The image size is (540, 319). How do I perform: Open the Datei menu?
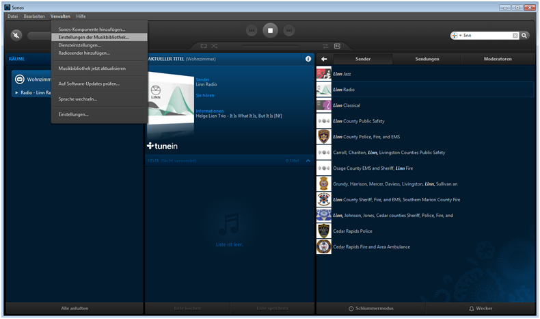click(13, 16)
